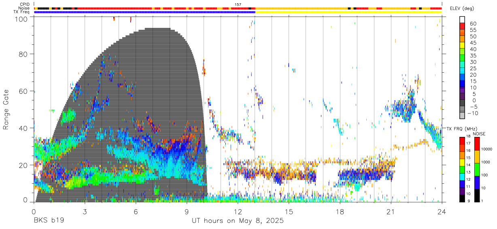Viewport: 497px width, 229px height.
Task: Click the 45 label on ELEV colorbar
Action: pyautogui.click(x=473, y=43)
